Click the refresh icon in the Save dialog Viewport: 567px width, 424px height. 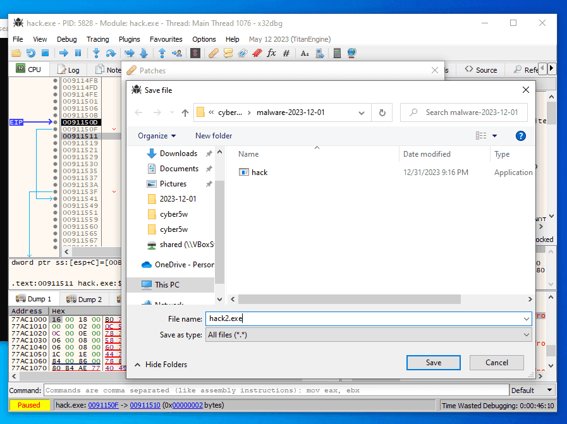point(382,112)
